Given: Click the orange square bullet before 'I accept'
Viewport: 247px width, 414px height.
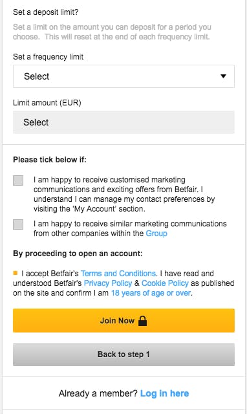Looking at the screenshot, I should pyautogui.click(x=16, y=273).
